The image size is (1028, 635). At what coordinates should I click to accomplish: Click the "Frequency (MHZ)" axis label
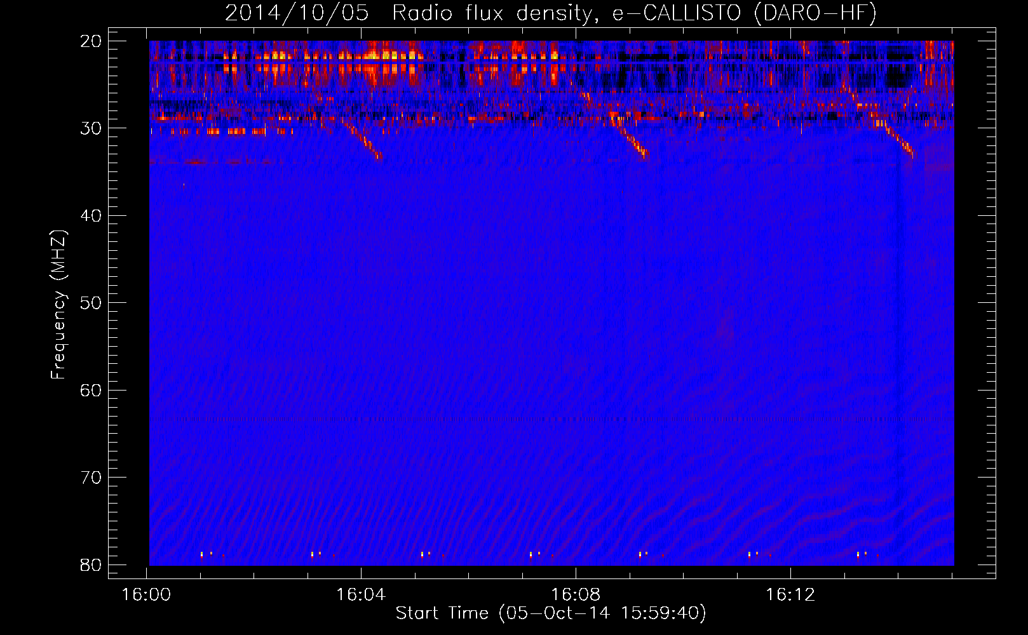(58, 305)
